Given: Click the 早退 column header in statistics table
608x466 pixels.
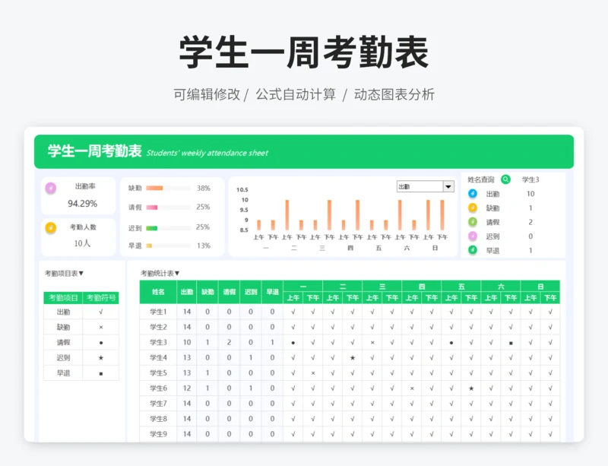Looking at the screenshot, I should (273, 292).
